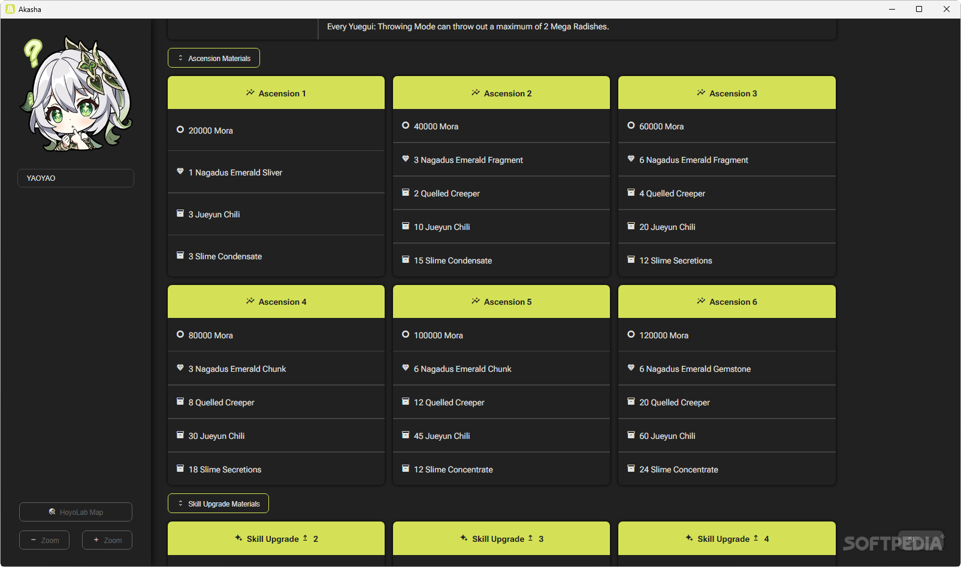The height and width of the screenshot is (567, 961).
Task: Click the item icon beside 24 Slime Concentrate
Action: (x=631, y=468)
